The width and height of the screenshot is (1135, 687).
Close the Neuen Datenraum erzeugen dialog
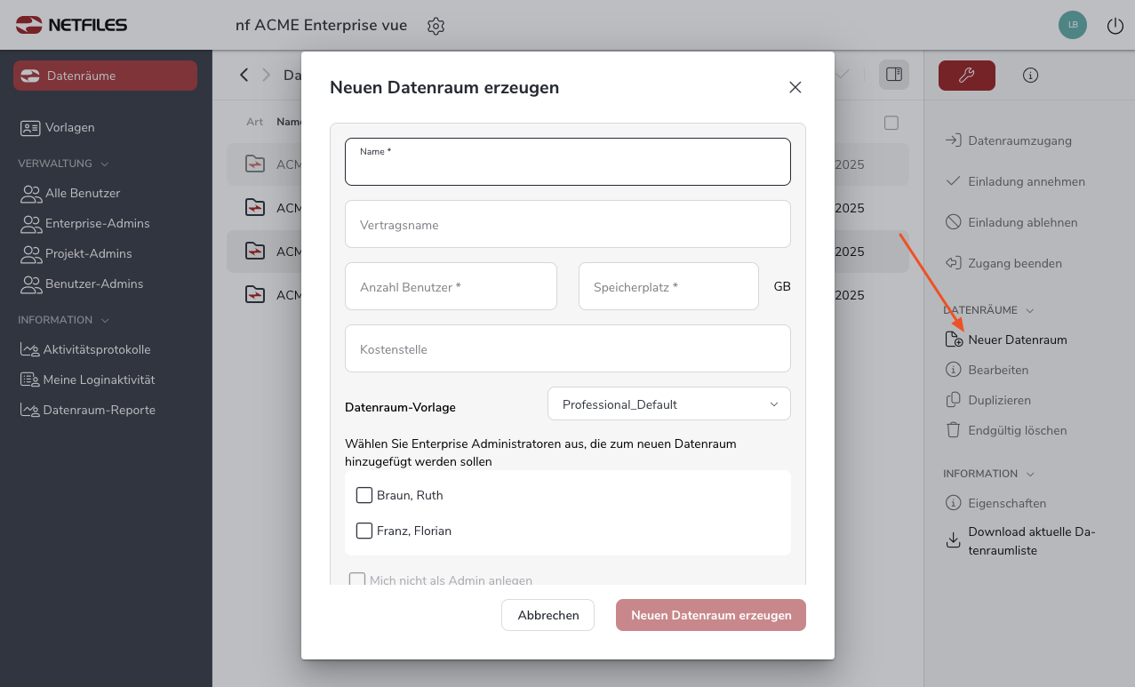[x=795, y=87]
